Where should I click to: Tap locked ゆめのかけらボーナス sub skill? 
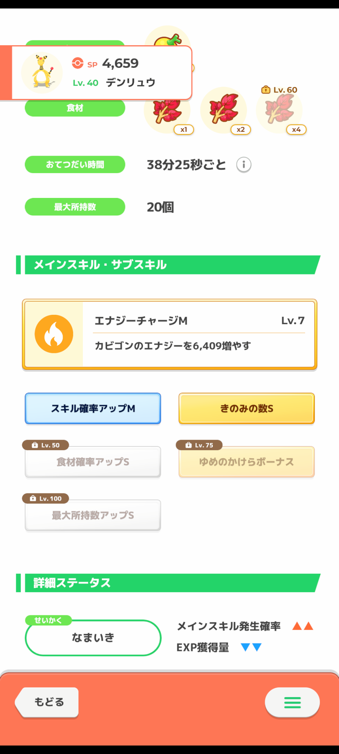pyautogui.click(x=246, y=462)
